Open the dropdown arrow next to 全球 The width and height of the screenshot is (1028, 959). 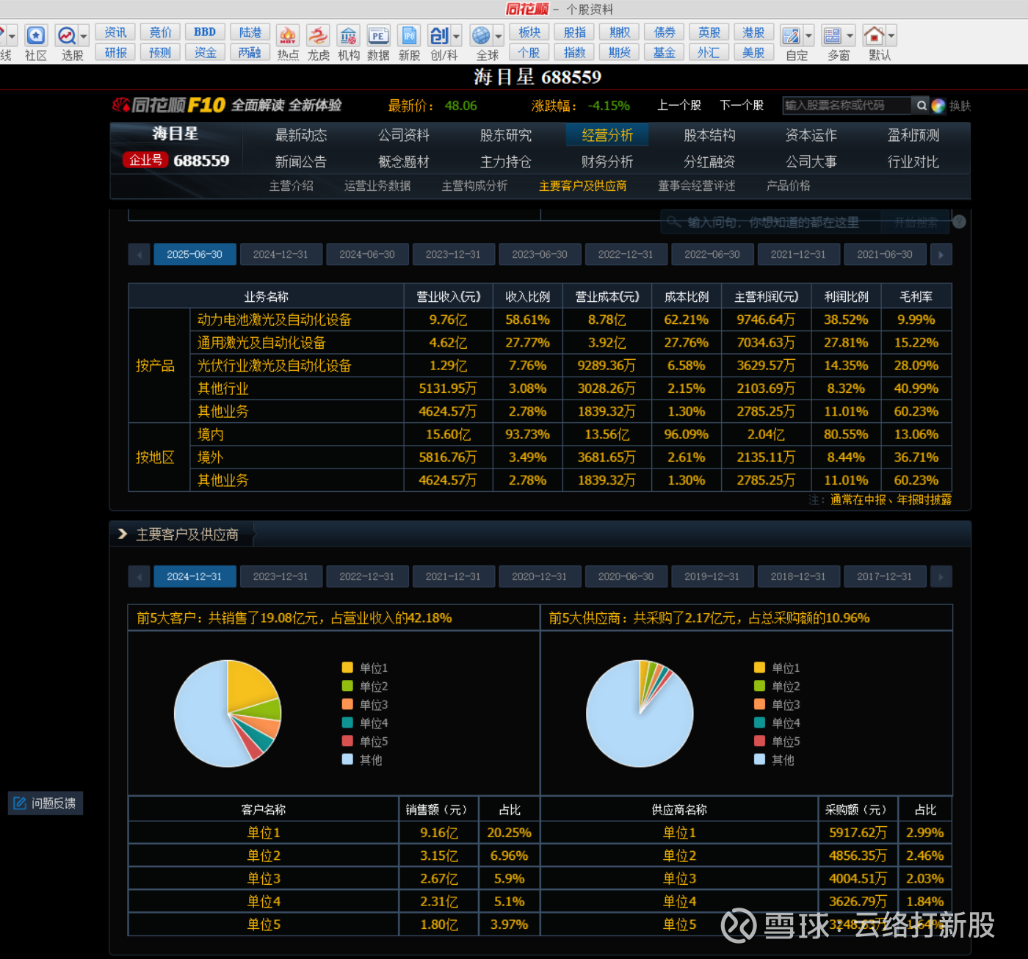498,35
